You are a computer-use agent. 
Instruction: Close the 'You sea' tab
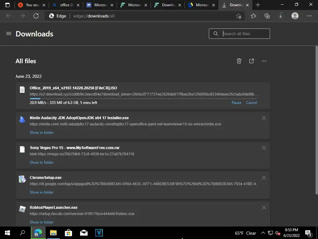coord(44,5)
